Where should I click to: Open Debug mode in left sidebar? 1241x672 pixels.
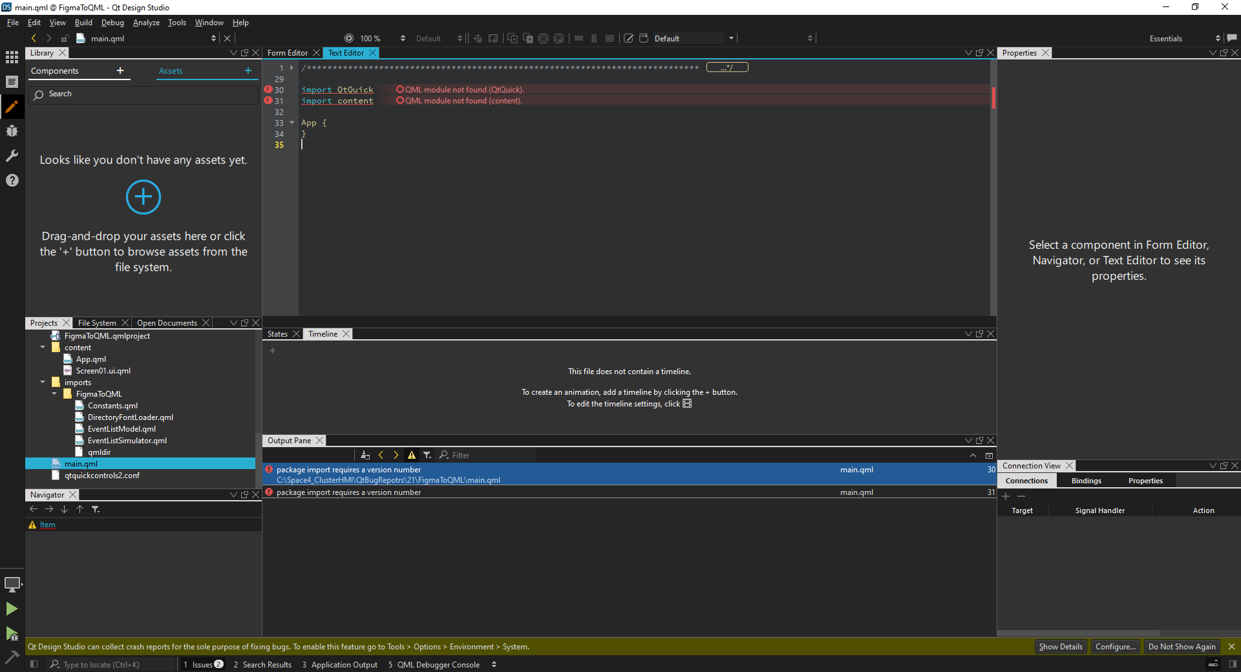coord(12,131)
